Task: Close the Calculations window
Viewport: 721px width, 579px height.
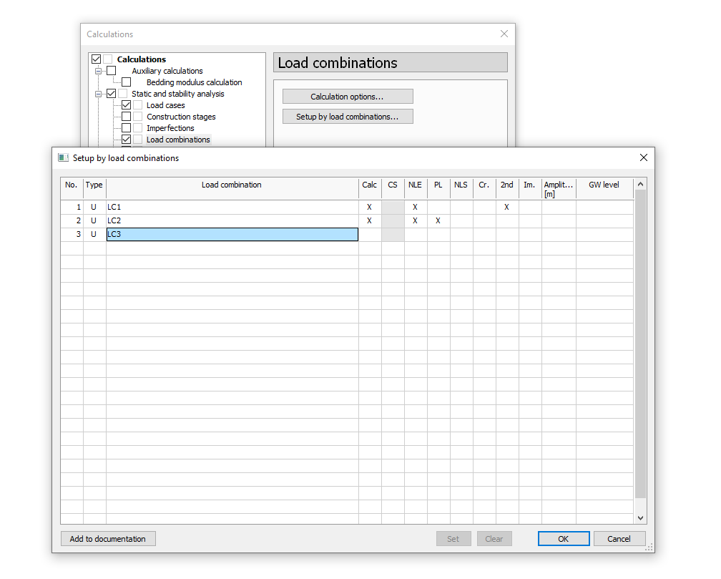Action: [504, 34]
